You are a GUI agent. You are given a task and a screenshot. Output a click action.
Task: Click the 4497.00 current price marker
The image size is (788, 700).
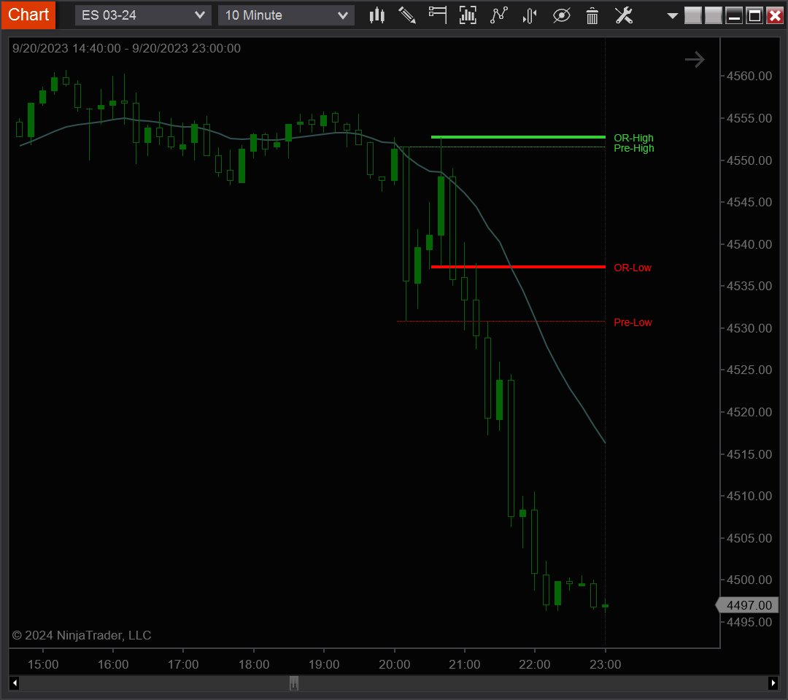point(747,605)
